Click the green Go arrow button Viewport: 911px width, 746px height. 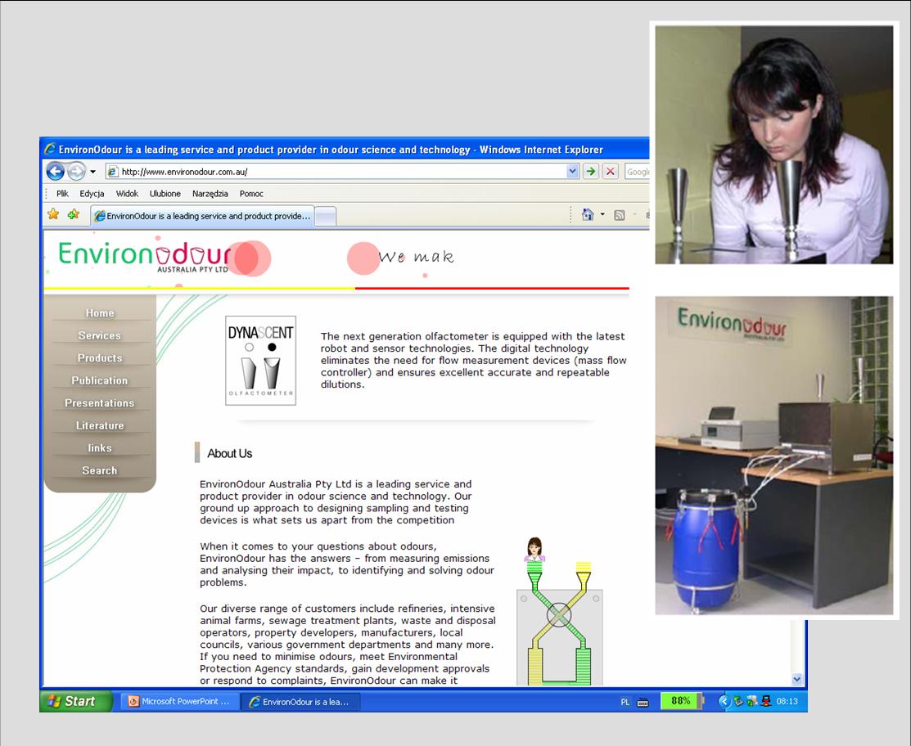click(591, 171)
